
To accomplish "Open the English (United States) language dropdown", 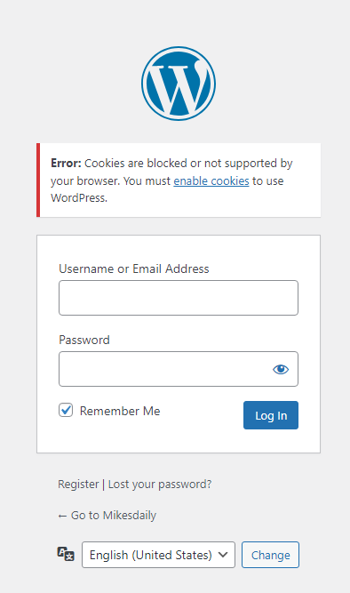I will 158,555.
